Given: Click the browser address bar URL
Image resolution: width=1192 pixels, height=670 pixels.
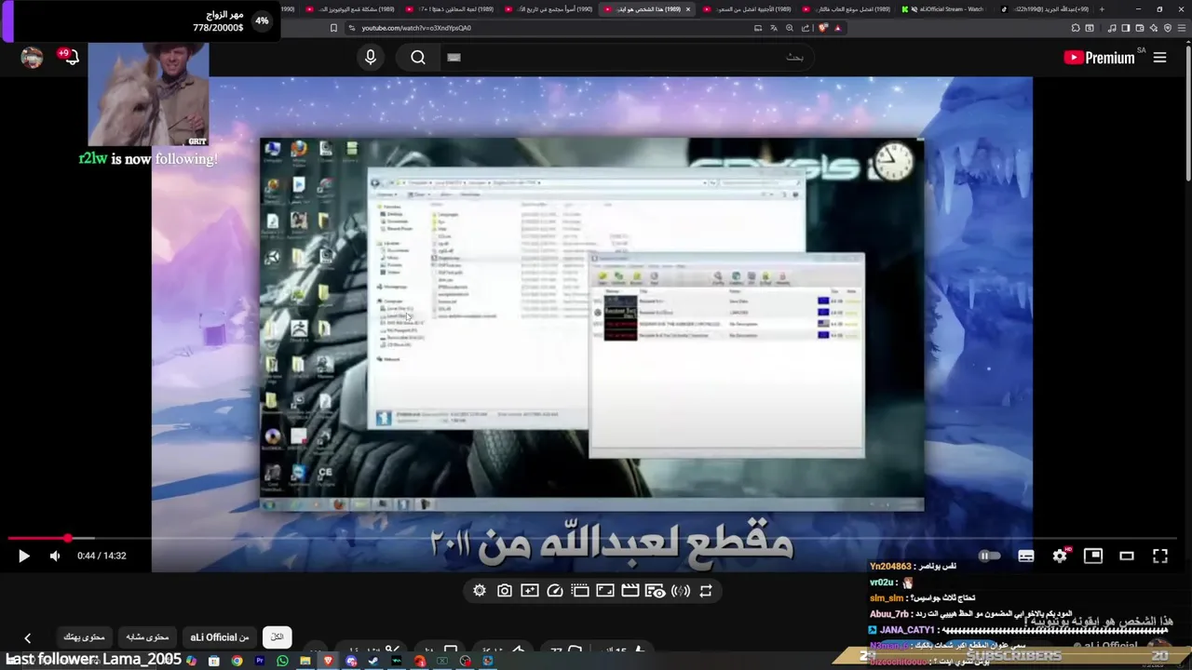Looking at the screenshot, I should pos(416,28).
